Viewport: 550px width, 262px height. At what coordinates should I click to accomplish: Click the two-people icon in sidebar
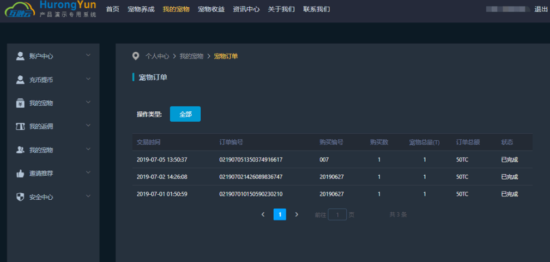tap(20, 150)
